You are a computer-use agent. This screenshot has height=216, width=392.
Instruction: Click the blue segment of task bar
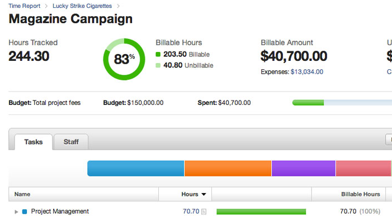pyautogui.click(x=135, y=169)
